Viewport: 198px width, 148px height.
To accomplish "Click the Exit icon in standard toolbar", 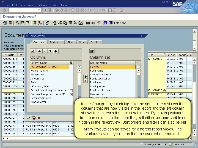I will (x=61, y=10).
